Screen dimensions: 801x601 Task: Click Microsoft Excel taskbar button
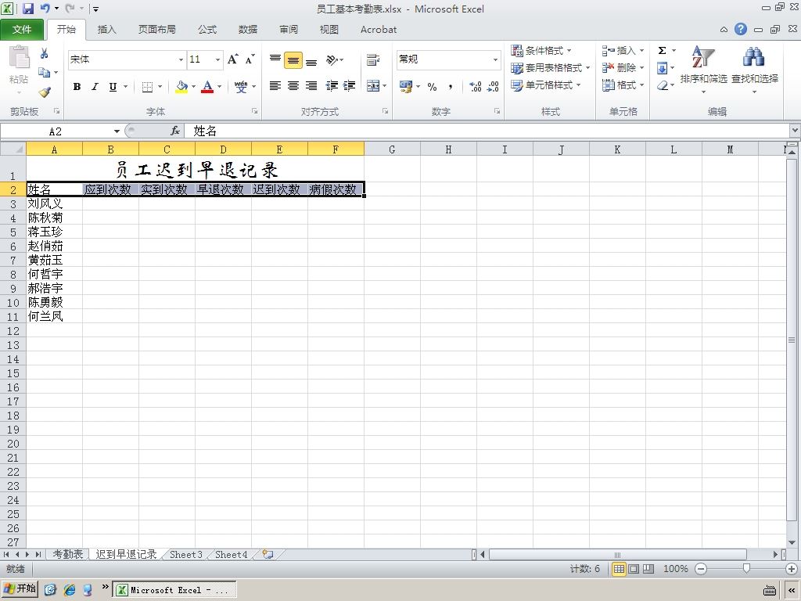[174, 590]
